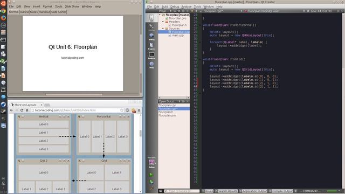Collapse the Headers folder in project tree
Screen dimensions: 345x194
point(163,22)
